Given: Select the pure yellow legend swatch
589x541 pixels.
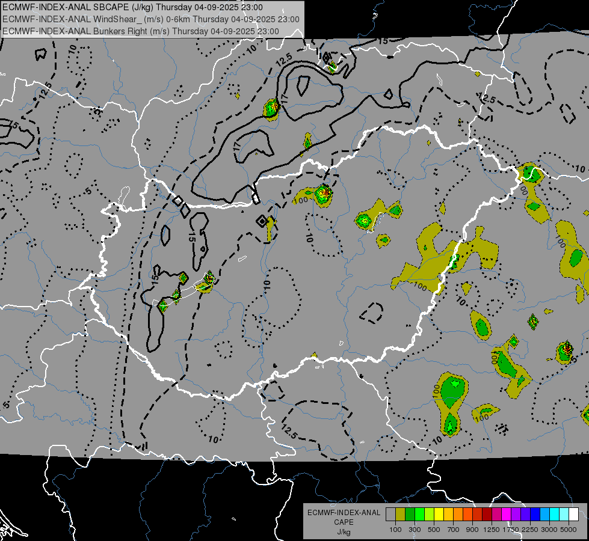Looking at the screenshot, I should pyautogui.click(x=439, y=515).
